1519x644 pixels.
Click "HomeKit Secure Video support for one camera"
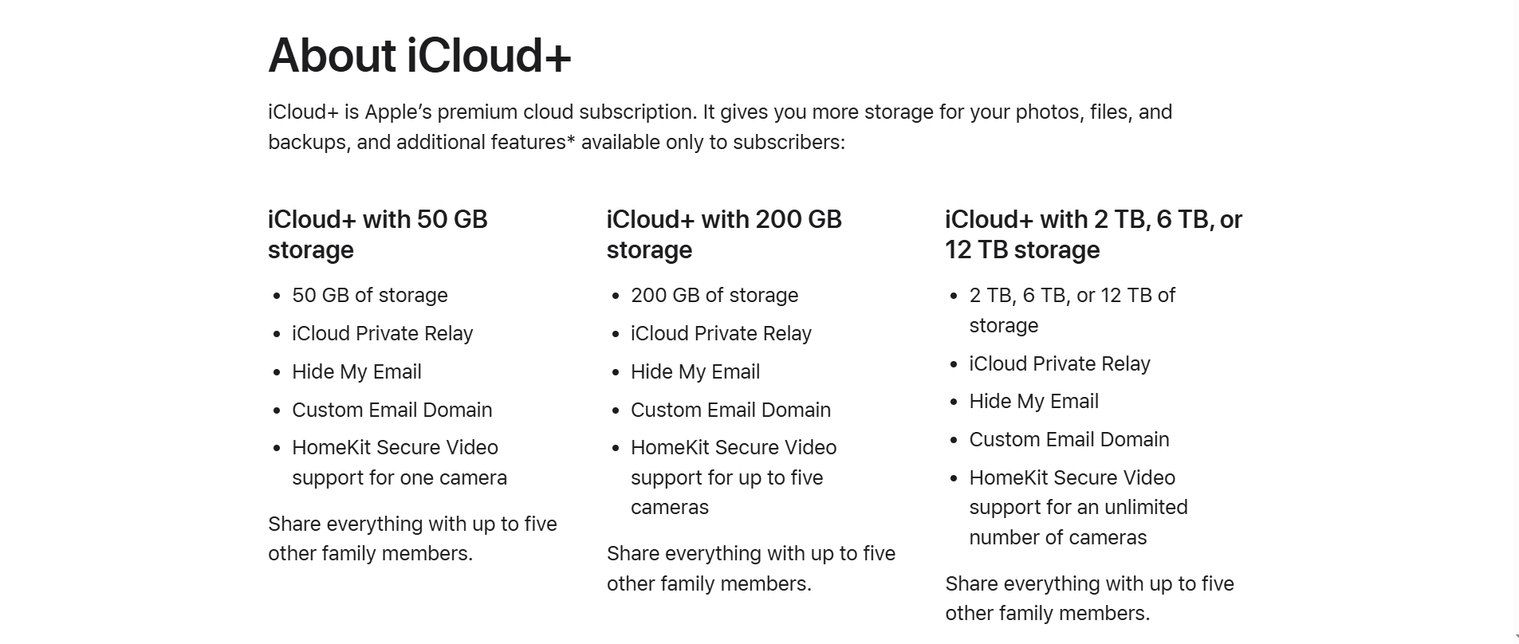point(399,462)
